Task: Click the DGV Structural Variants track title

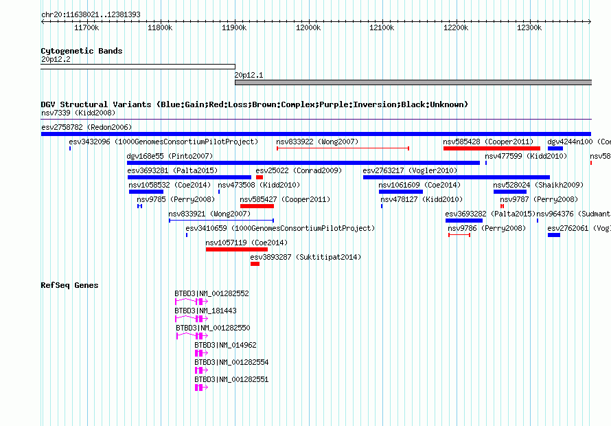Action: pos(255,104)
